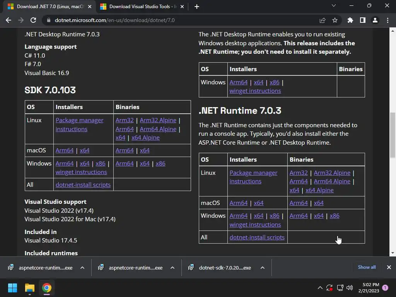
Task: Download Desktop Runtime Windows x86 installer
Action: coord(275,82)
